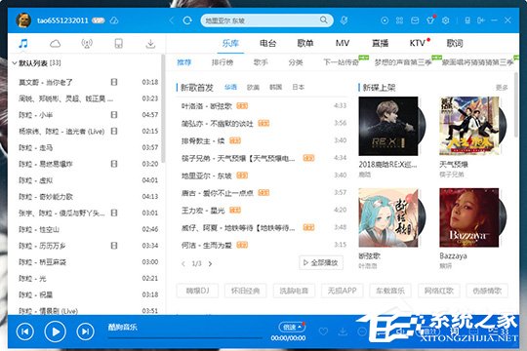The width and height of the screenshot is (527, 351).
Task: Open the Bazzaya album cover
Action: pyautogui.click(x=469, y=217)
